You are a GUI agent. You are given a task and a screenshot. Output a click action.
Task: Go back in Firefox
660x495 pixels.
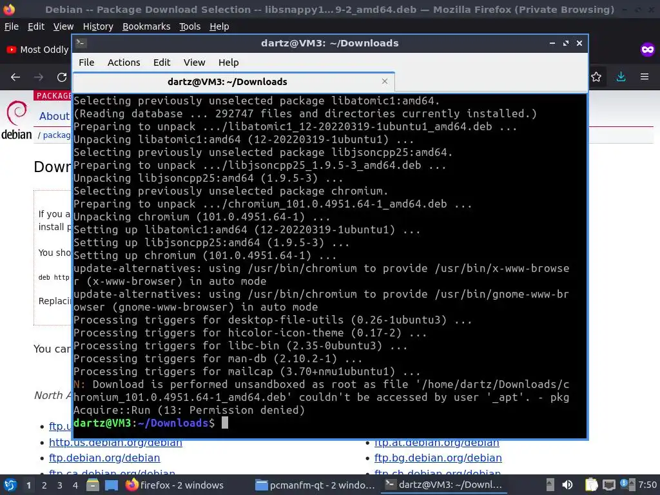point(15,77)
